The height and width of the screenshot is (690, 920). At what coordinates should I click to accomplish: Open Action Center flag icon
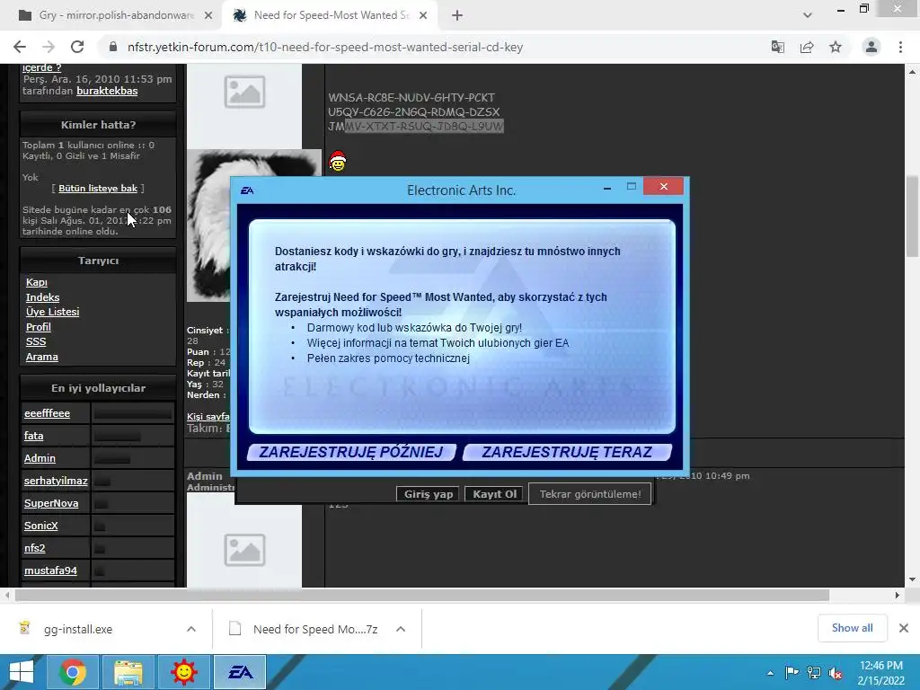(x=792, y=672)
